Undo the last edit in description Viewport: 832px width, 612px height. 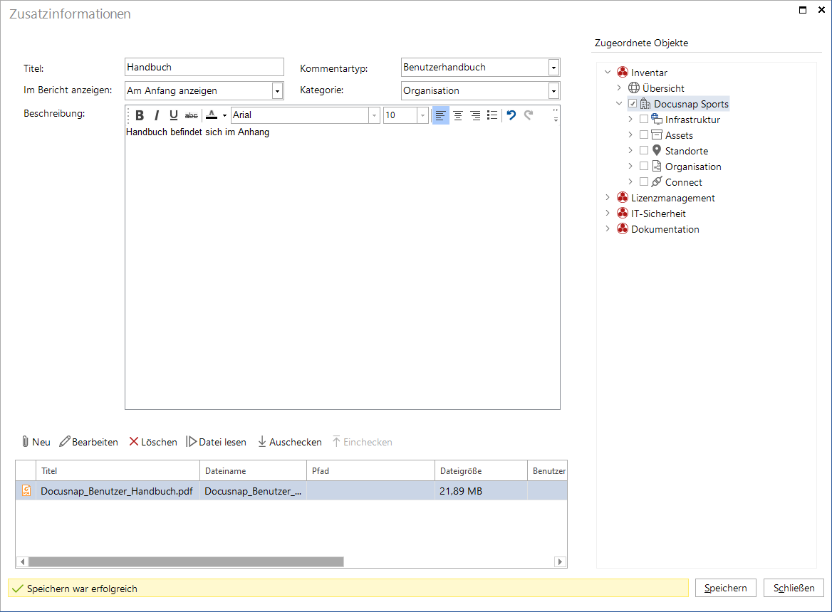511,115
